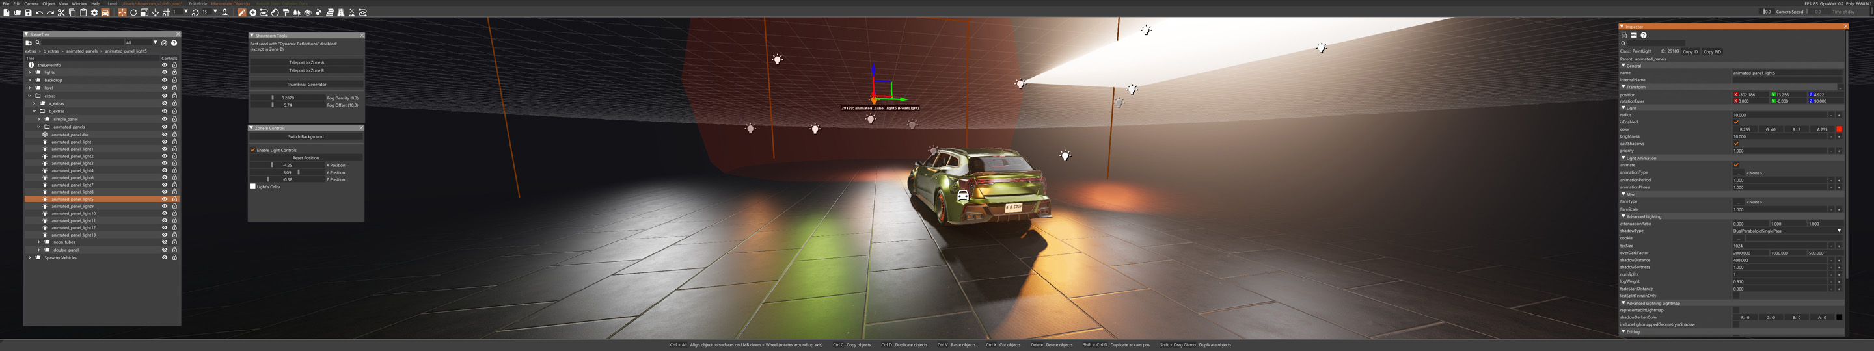
Task: Click the radius value field
Action: click(1780, 115)
